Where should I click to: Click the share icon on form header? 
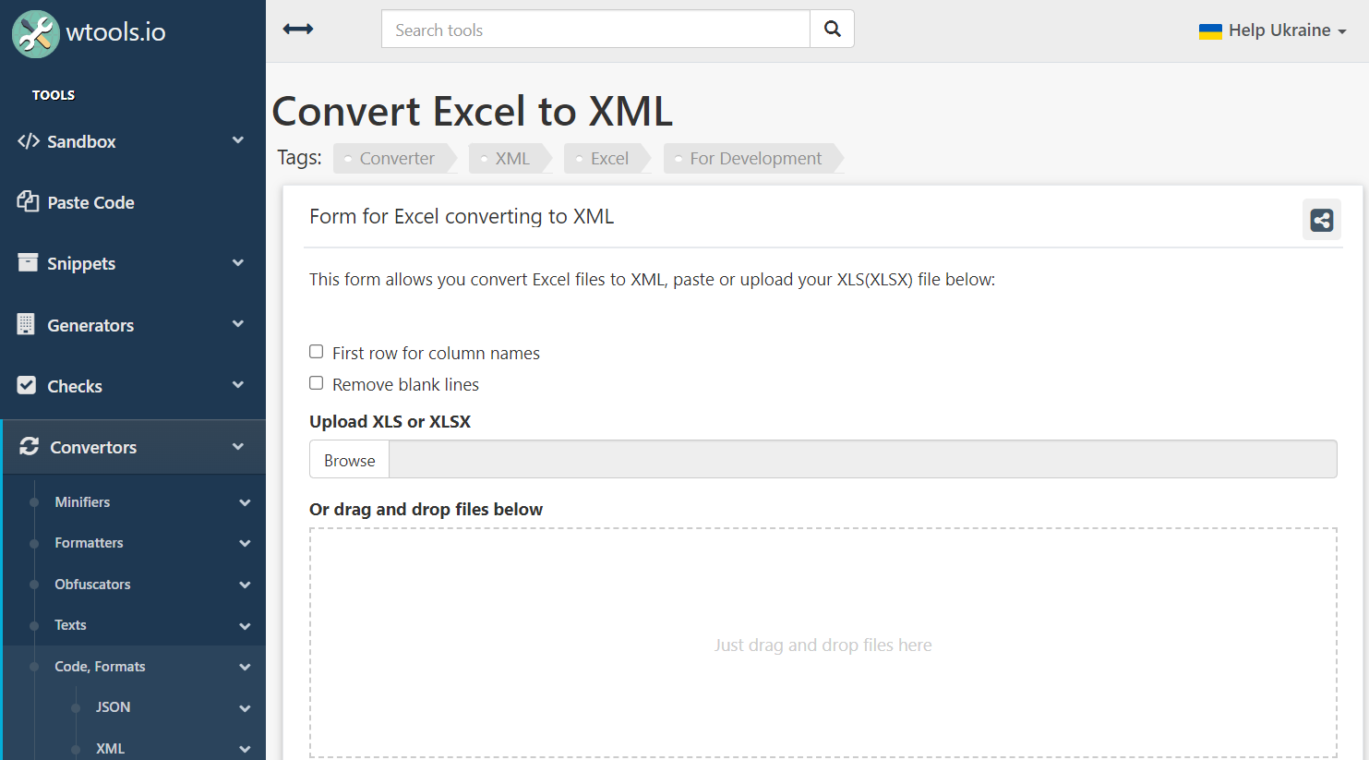(x=1322, y=220)
